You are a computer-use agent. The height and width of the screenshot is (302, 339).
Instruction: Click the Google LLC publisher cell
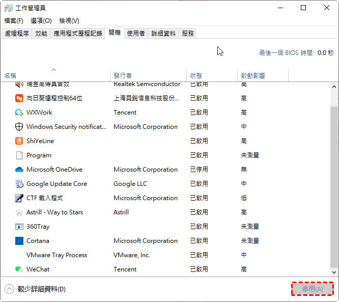[130, 184]
